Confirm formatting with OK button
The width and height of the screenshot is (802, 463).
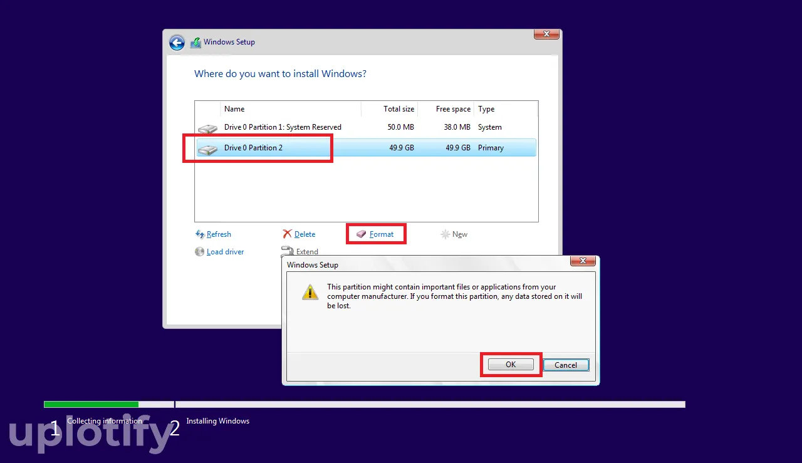coord(511,365)
